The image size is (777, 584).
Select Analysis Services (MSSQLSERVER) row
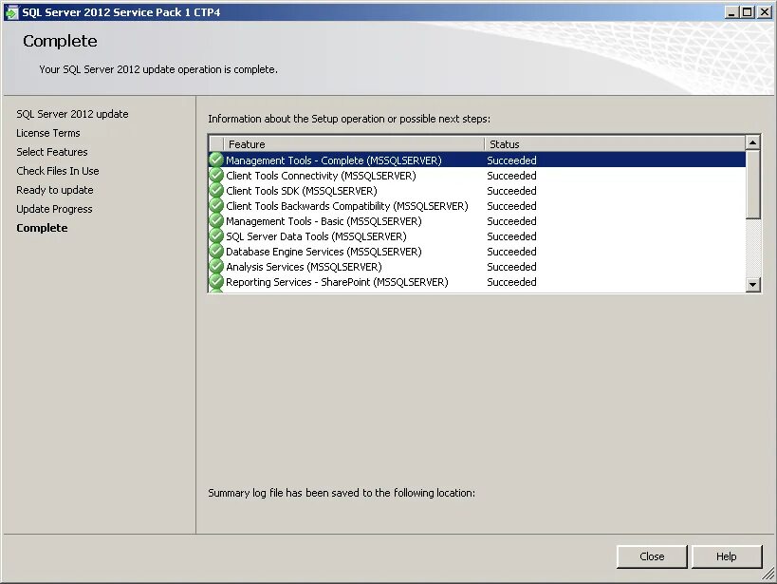477,267
